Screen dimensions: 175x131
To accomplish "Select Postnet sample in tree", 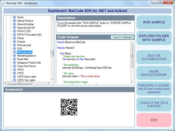I will tap(21, 42).
